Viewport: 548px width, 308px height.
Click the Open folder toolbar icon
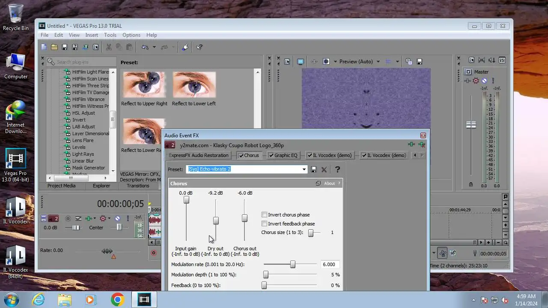[x=54, y=47]
